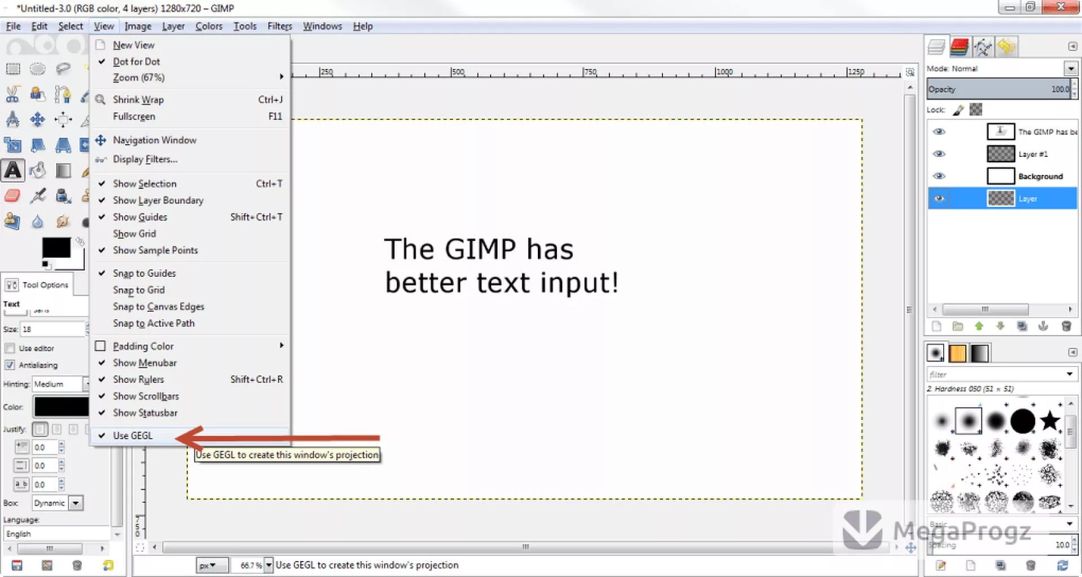The height and width of the screenshot is (577, 1082).
Task: Open the Colors menu
Action: point(209,26)
